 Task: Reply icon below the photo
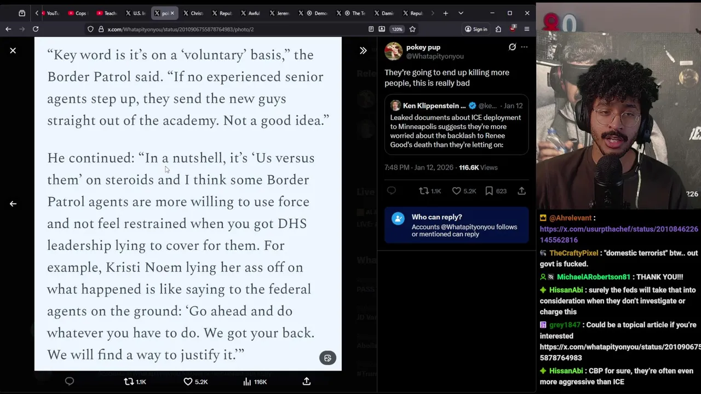pos(70,381)
